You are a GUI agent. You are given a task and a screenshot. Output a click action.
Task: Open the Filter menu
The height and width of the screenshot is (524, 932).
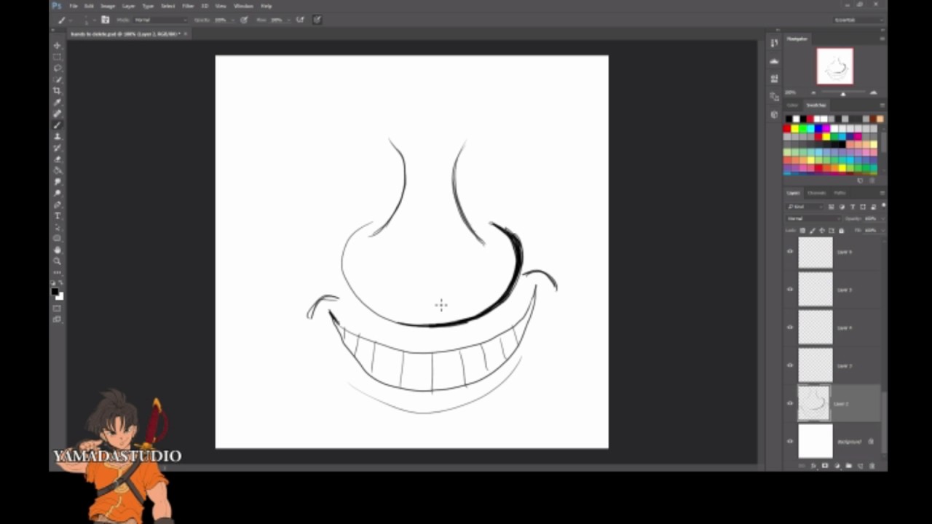coord(188,6)
